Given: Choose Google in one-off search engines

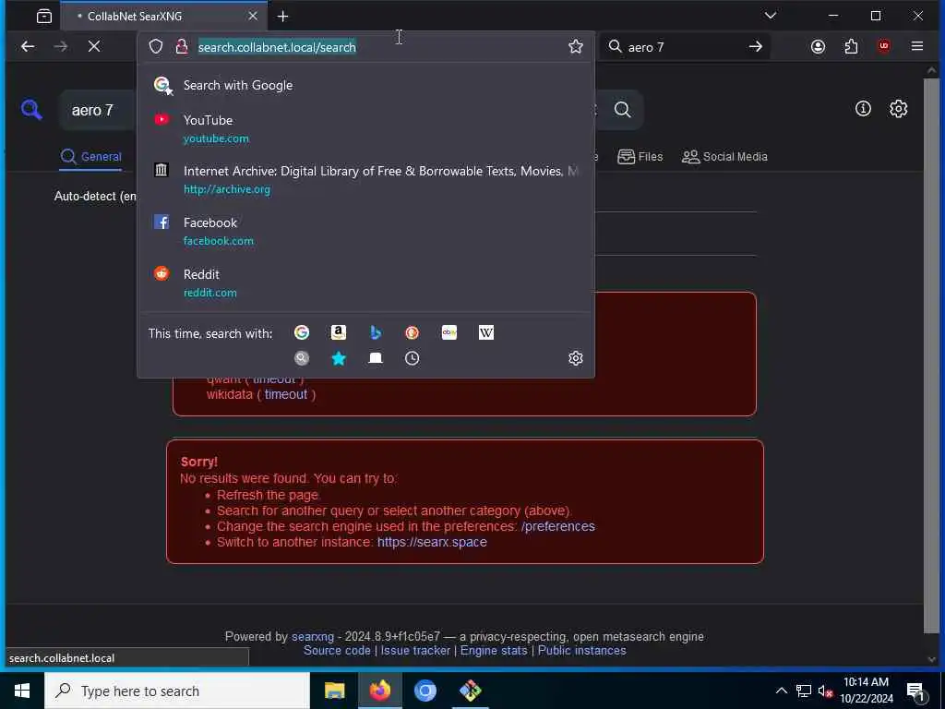Looking at the screenshot, I should pyautogui.click(x=302, y=332).
